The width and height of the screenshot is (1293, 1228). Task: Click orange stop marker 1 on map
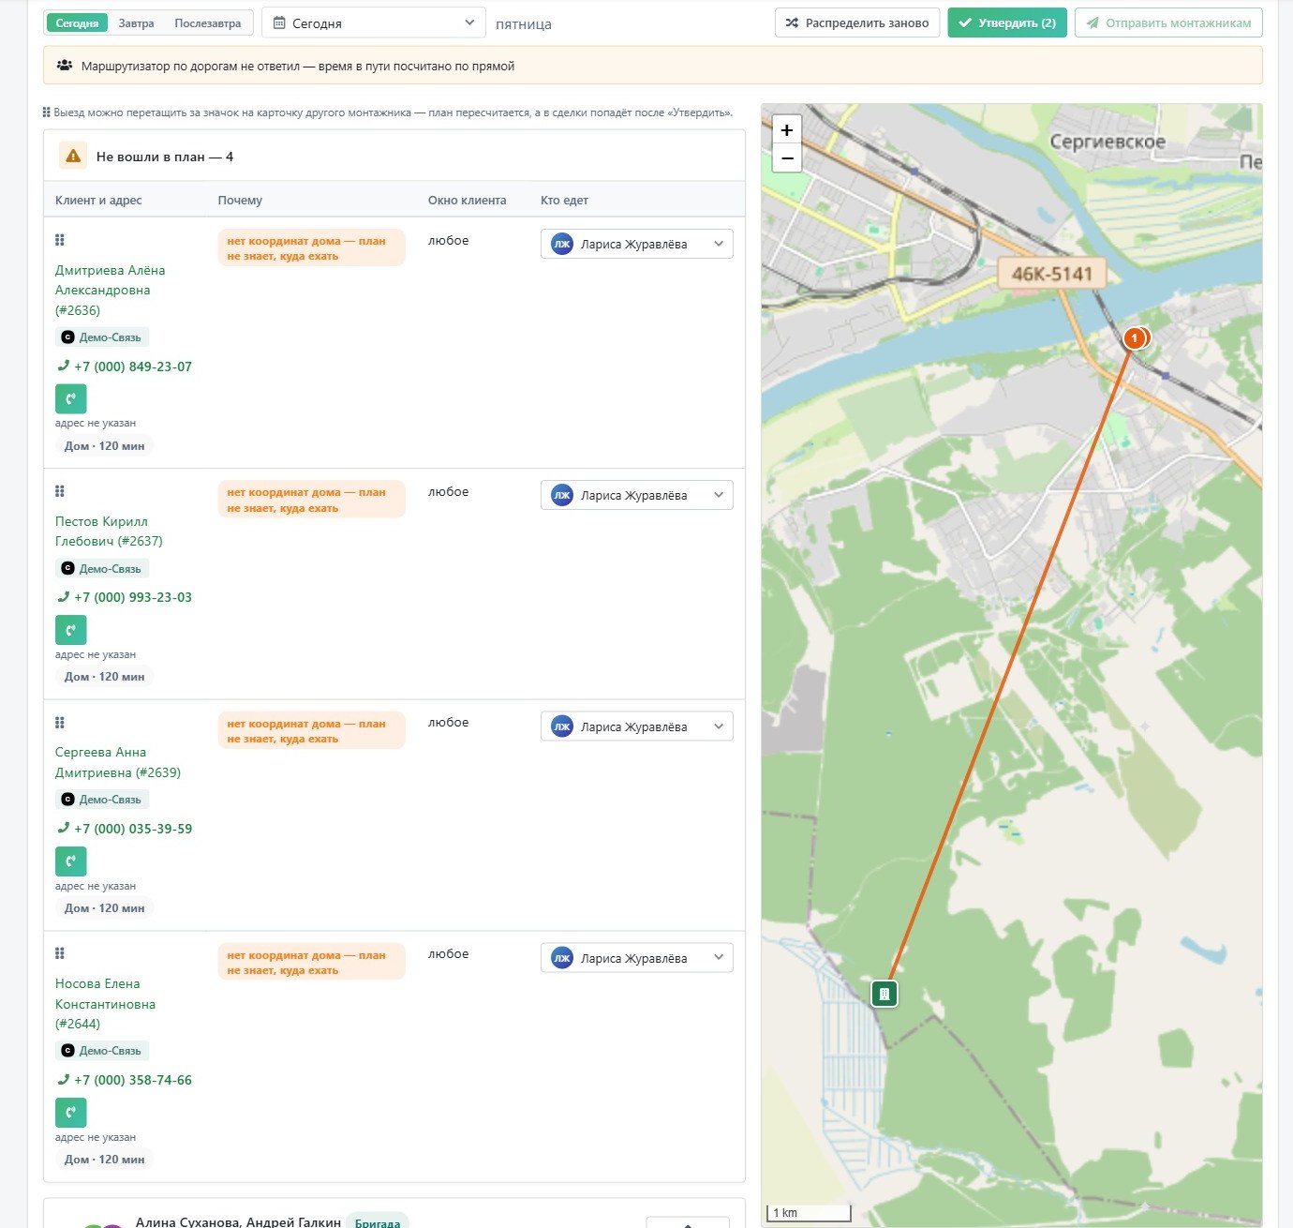point(1135,337)
